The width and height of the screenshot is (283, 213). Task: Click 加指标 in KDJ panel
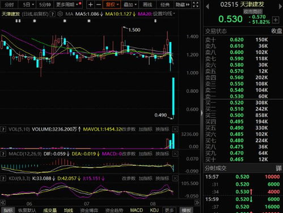click(145, 178)
